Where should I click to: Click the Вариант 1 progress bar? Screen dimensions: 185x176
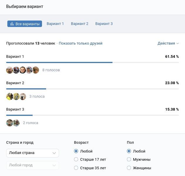[x=59, y=62]
